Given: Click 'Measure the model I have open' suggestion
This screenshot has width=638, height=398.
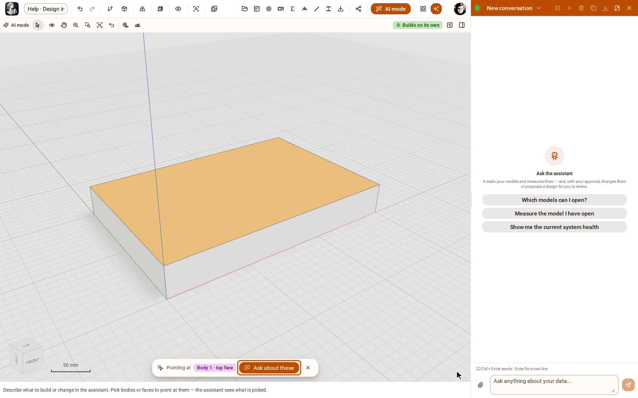Looking at the screenshot, I should point(554,213).
